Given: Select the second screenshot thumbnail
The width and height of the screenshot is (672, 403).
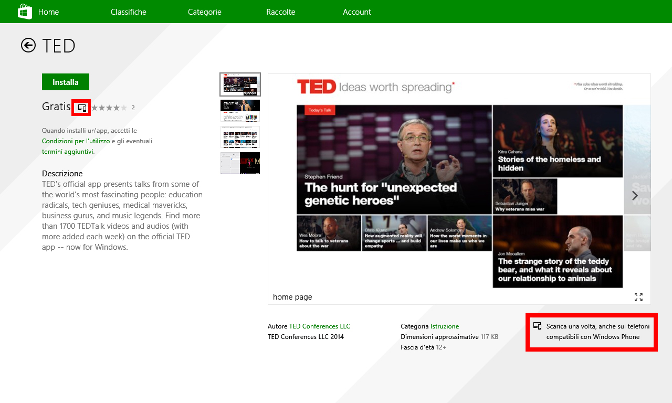Looking at the screenshot, I should pos(240,111).
